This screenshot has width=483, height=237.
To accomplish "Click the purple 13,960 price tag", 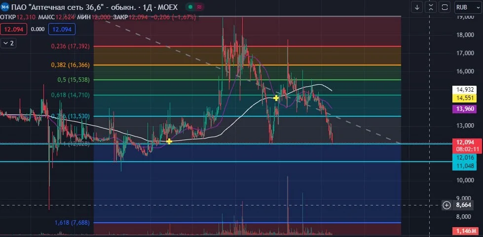I will 464,109.
